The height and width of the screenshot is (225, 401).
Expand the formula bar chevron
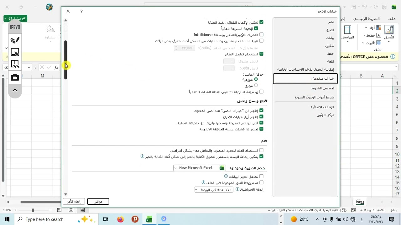(396, 67)
